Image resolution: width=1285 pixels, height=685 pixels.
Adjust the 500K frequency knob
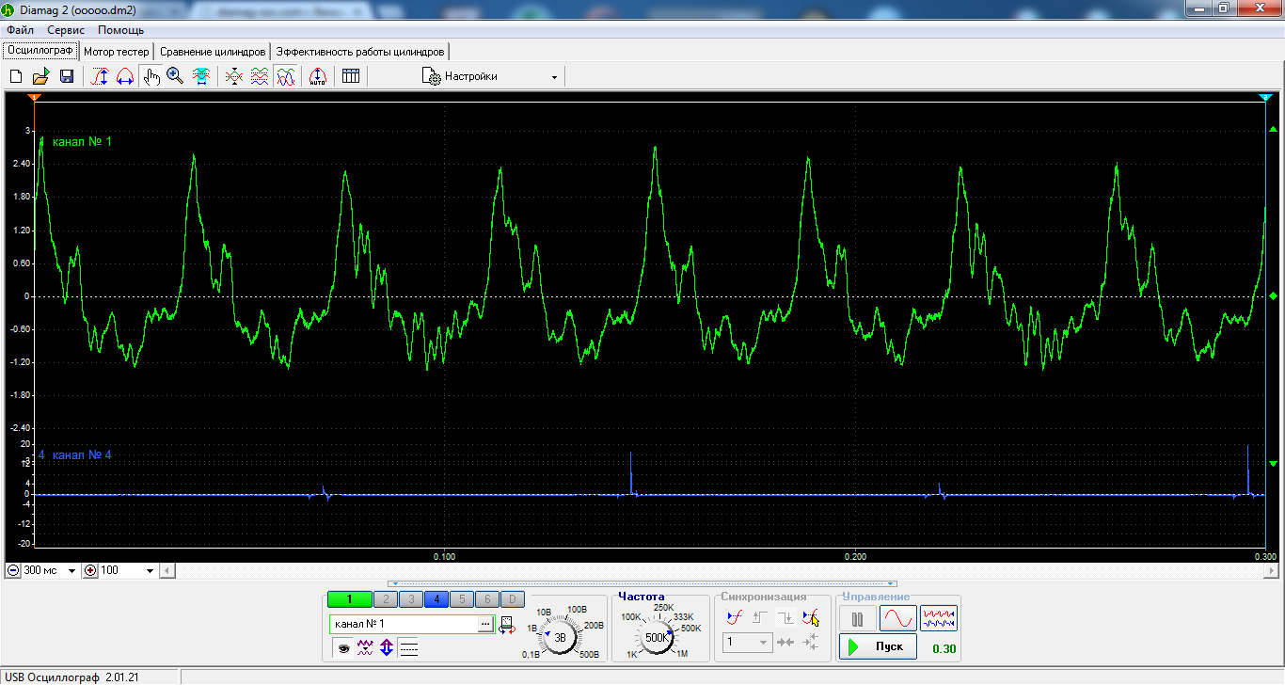click(x=657, y=638)
